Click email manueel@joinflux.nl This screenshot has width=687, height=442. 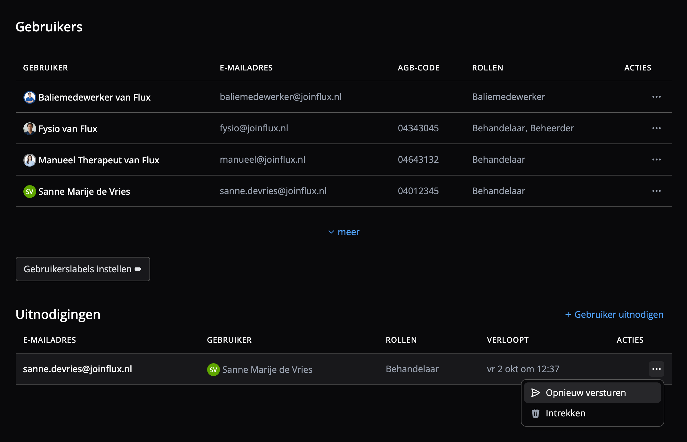point(263,160)
